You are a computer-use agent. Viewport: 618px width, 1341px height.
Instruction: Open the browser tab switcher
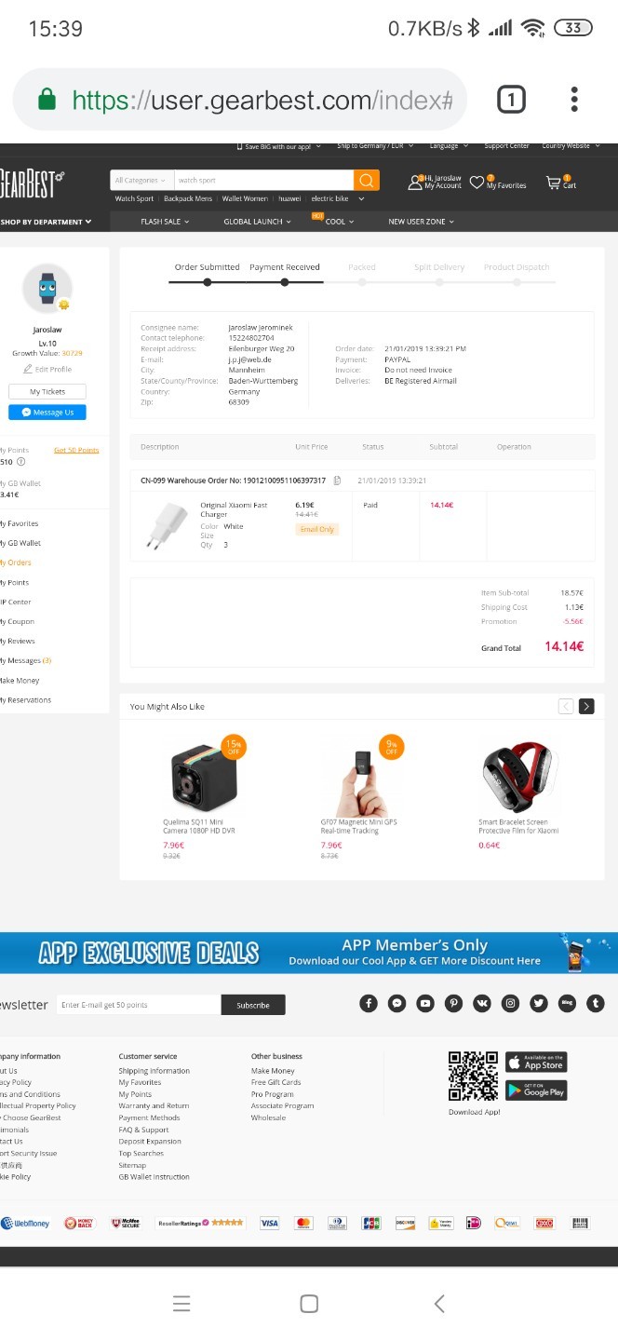point(511,100)
